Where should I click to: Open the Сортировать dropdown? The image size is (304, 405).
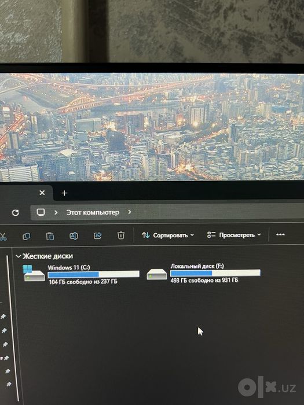coord(168,235)
